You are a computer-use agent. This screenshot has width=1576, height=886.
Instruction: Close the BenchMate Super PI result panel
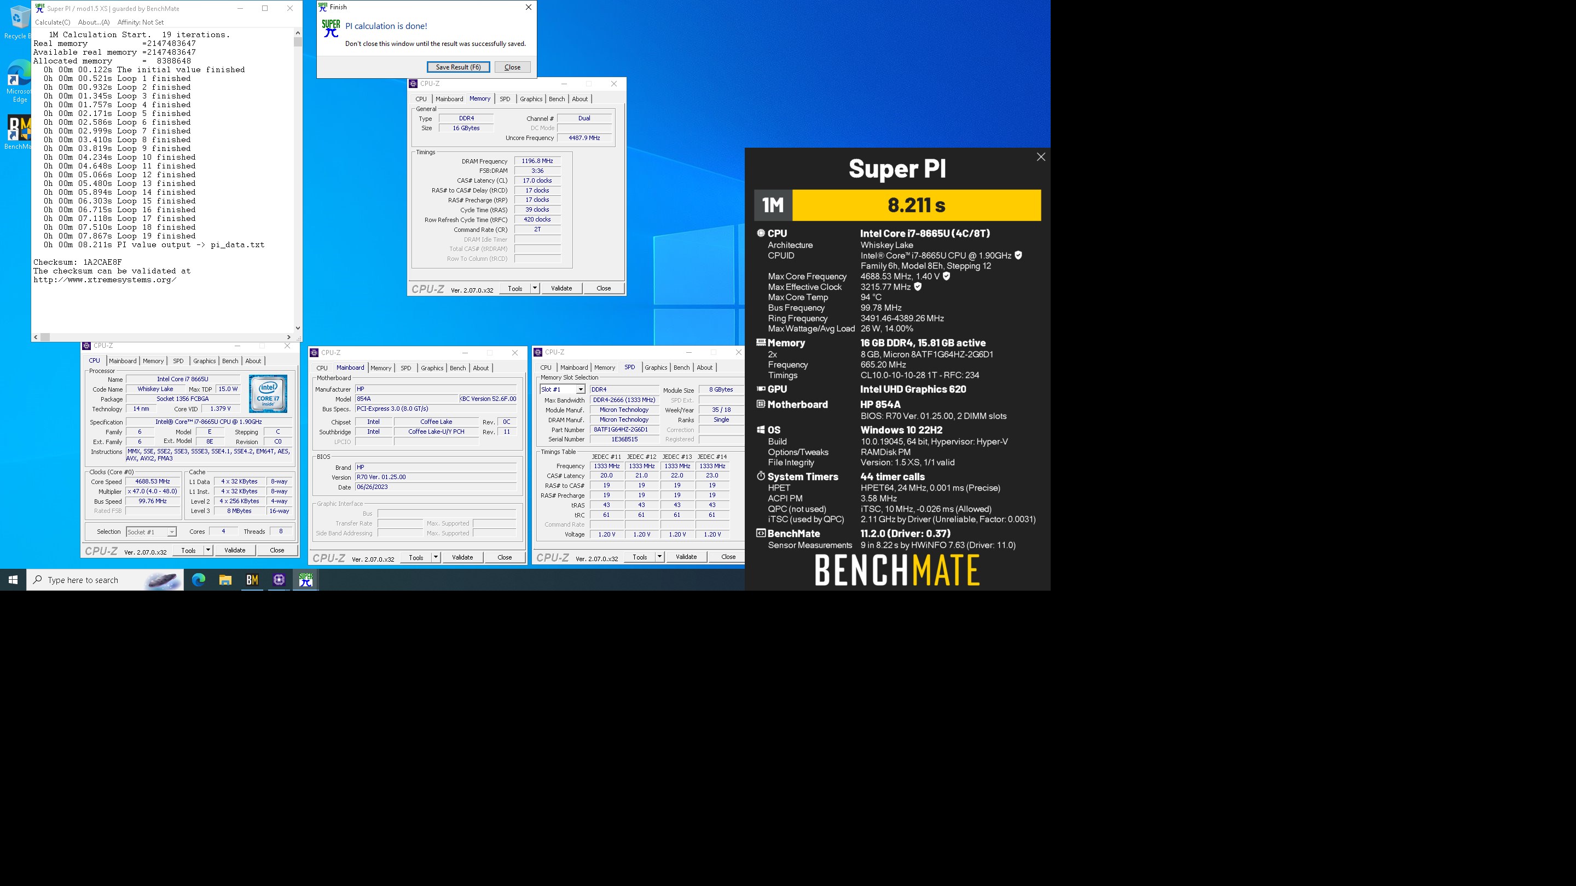pyautogui.click(x=1041, y=157)
